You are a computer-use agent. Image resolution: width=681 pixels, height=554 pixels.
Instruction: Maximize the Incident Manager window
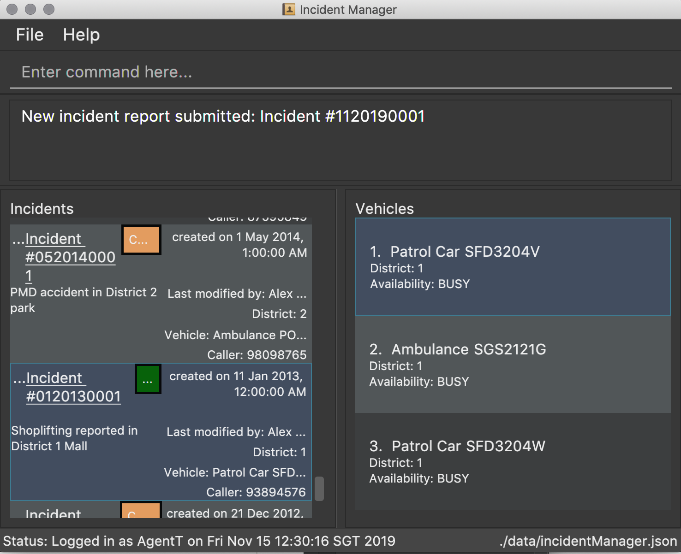(x=49, y=9)
